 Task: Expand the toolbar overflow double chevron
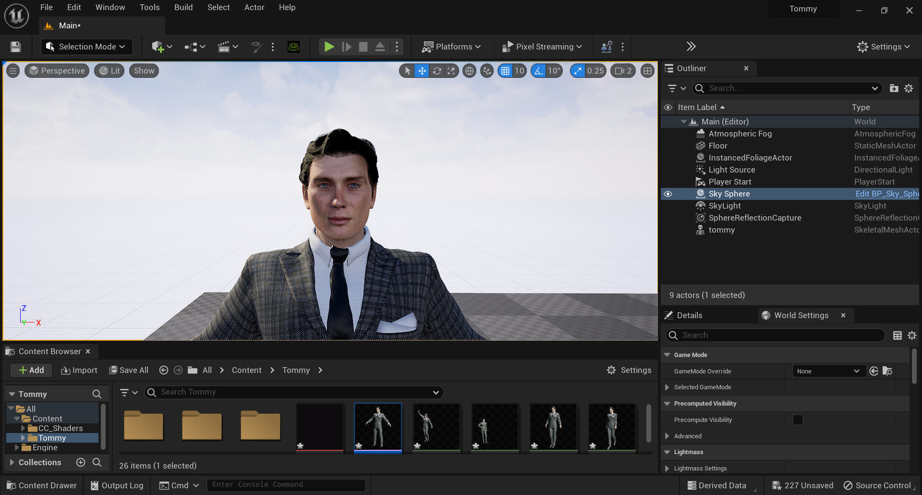tap(691, 47)
